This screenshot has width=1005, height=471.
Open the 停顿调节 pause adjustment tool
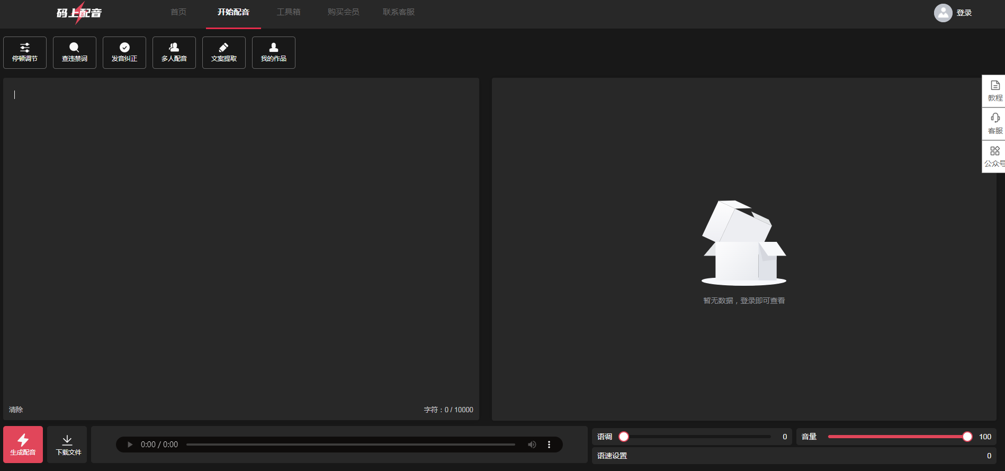click(x=25, y=52)
